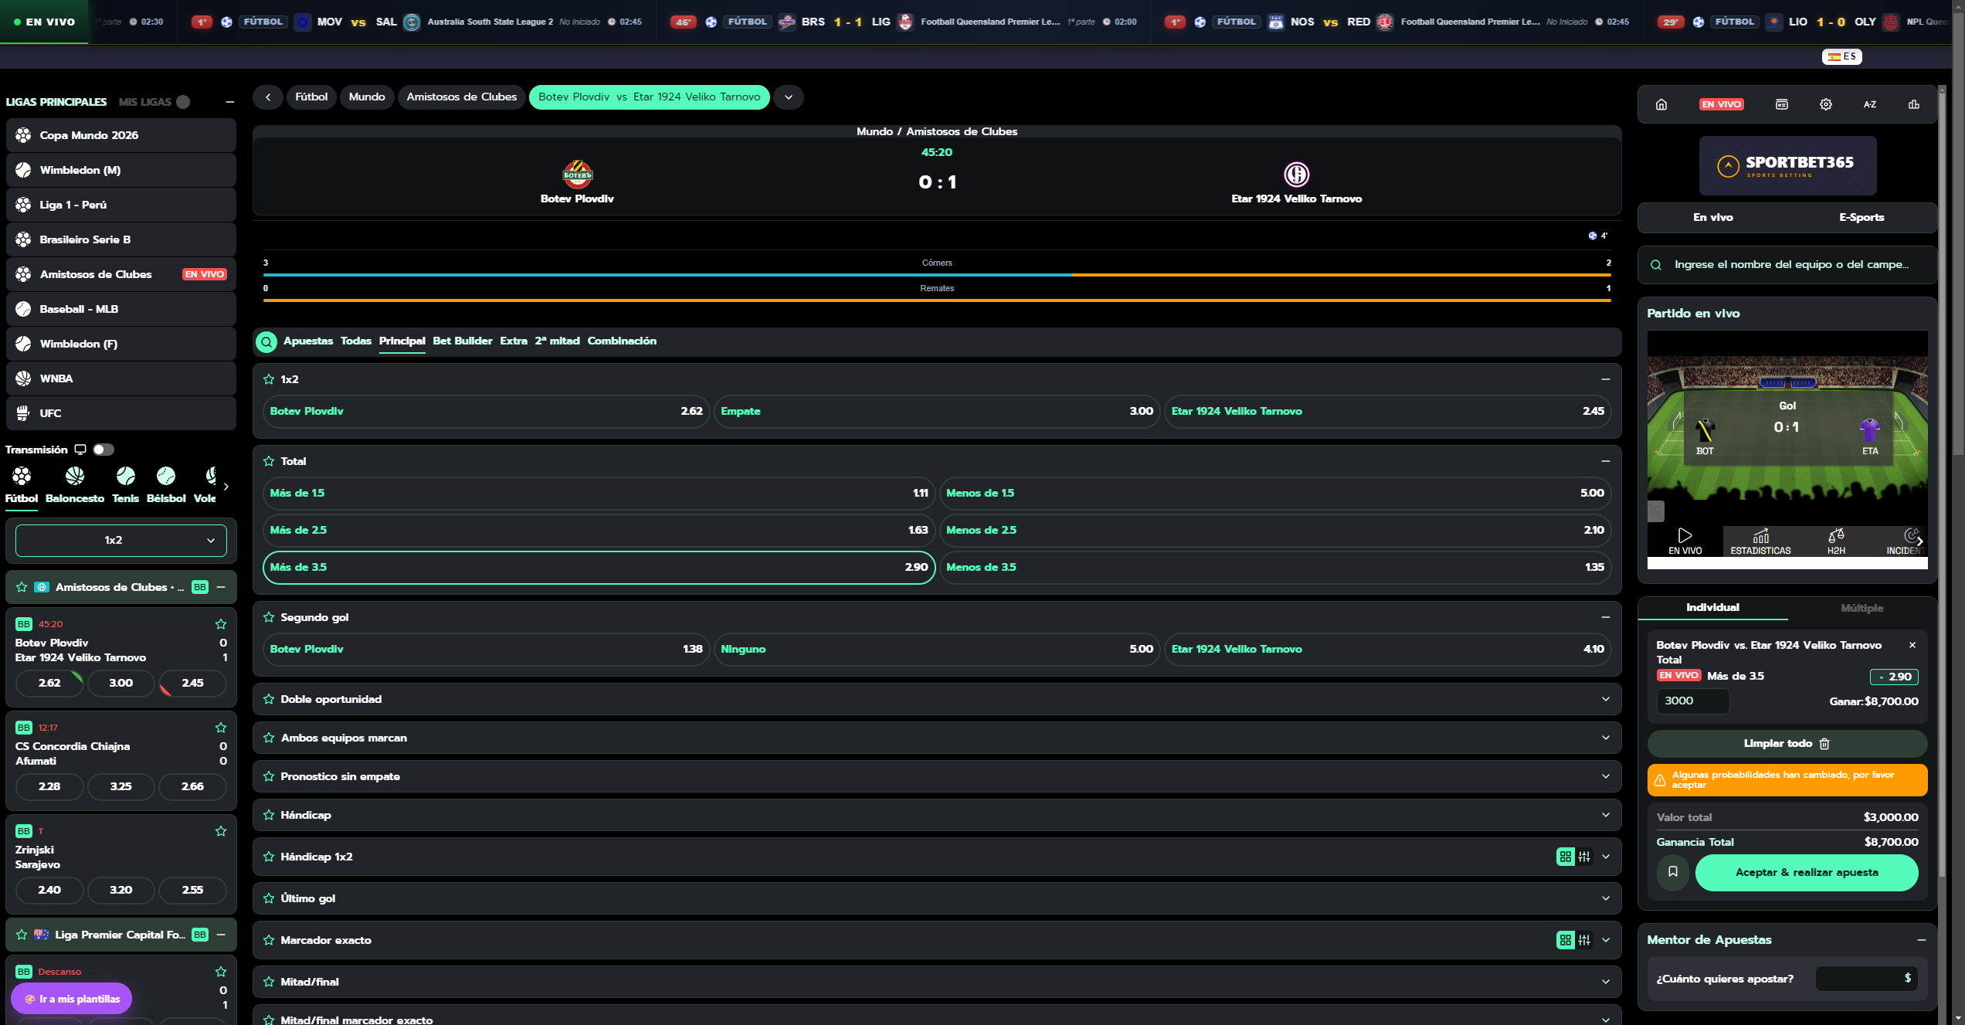Expand the Hándicap market chevron
This screenshot has width=1965, height=1025.
1606,815
